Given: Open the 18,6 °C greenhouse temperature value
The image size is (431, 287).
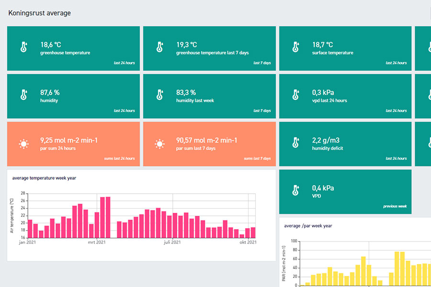Looking at the screenshot, I should (51, 44).
